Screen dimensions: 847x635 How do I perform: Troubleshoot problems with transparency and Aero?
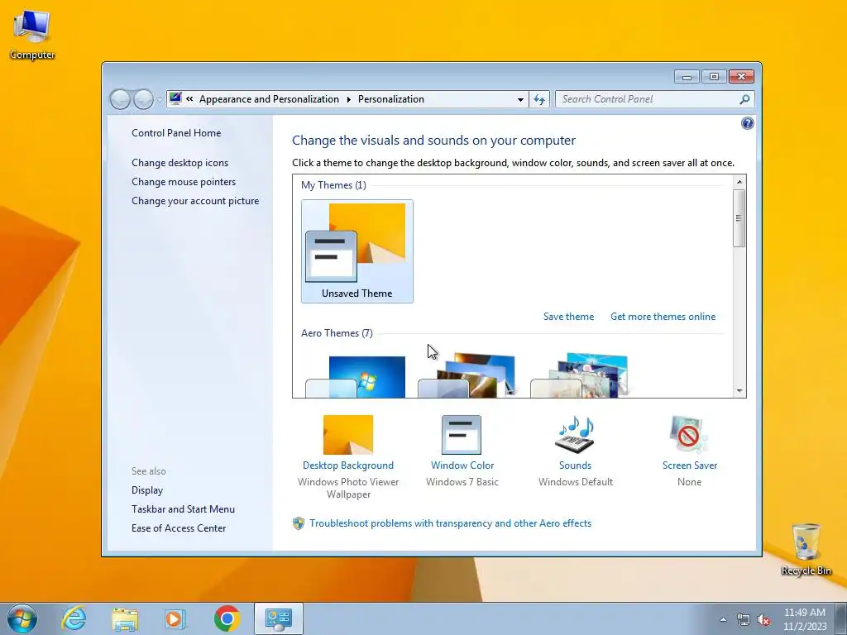coord(450,523)
